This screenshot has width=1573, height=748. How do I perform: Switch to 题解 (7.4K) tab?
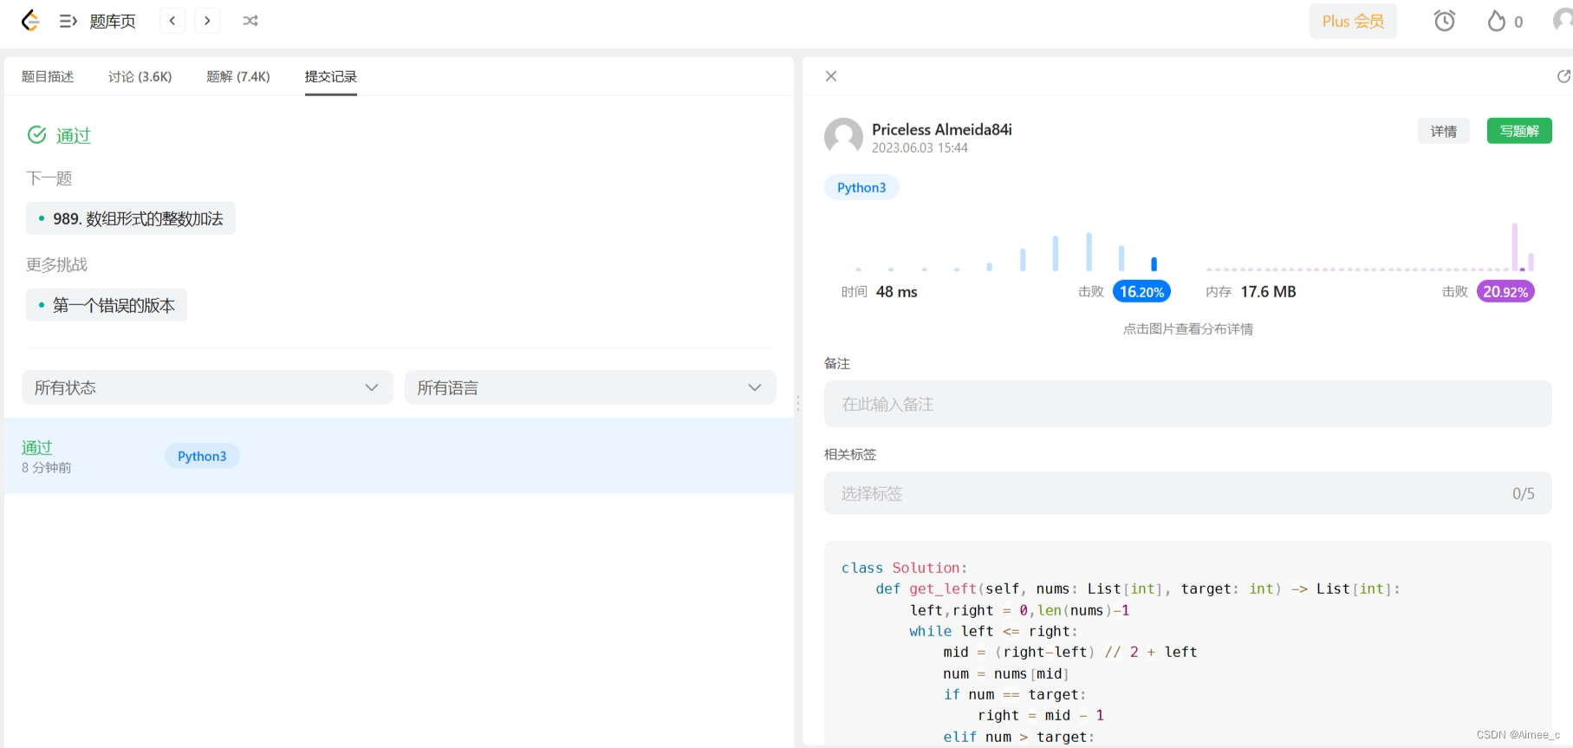tap(238, 76)
